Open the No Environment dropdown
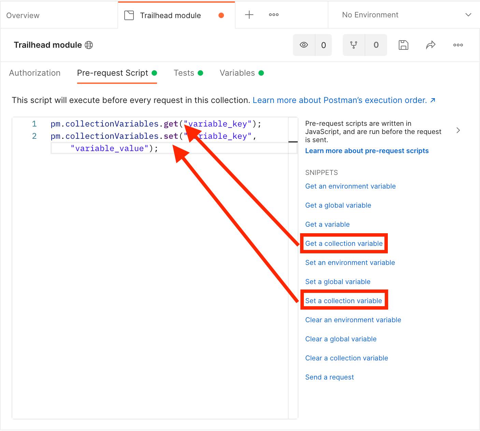This screenshot has height=431, width=480. pyautogui.click(x=404, y=15)
